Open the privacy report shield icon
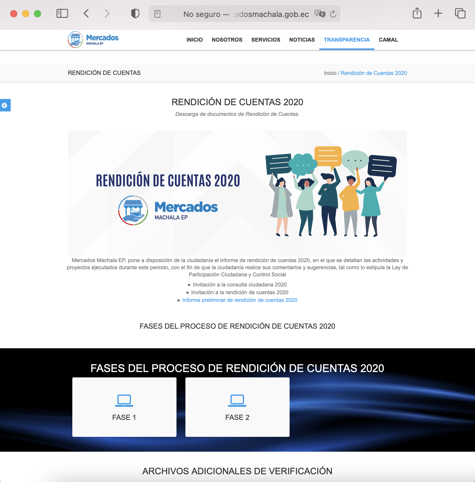 point(135,13)
